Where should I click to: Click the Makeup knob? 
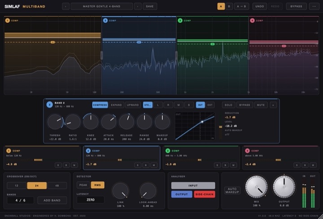[x=162, y=122]
